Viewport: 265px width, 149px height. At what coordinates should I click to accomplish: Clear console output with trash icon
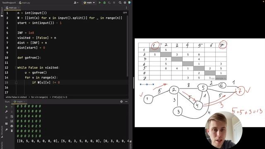click(x=12, y=131)
